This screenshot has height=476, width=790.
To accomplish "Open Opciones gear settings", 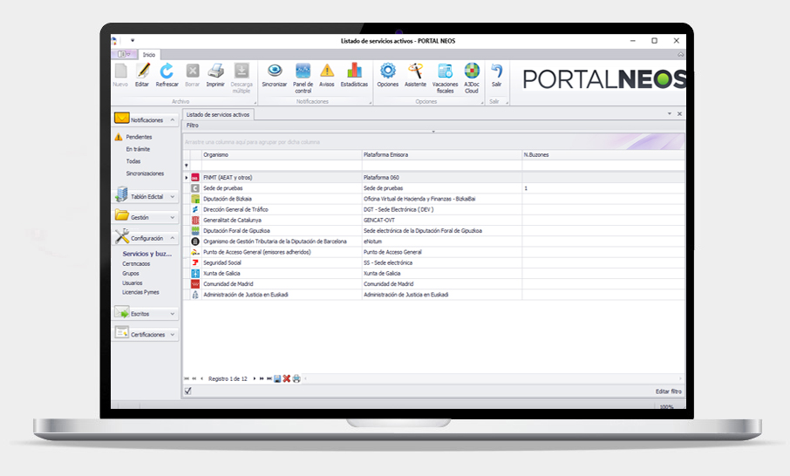I will pyautogui.click(x=387, y=74).
